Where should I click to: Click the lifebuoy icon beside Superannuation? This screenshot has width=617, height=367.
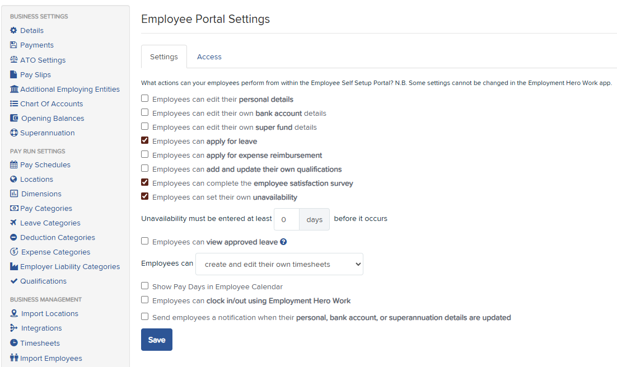14,133
